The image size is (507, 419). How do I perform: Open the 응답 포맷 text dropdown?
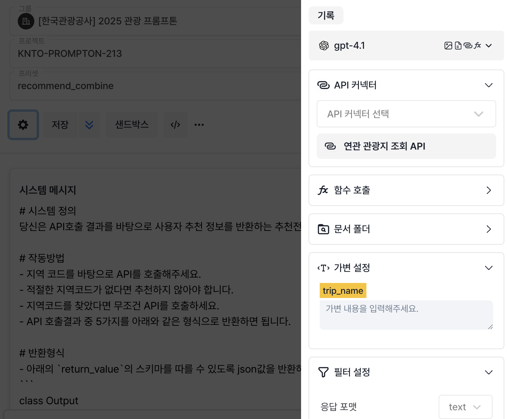pyautogui.click(x=465, y=407)
